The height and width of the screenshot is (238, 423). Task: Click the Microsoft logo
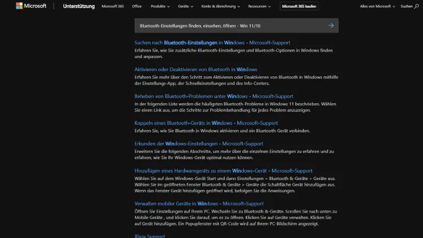(x=31, y=6)
